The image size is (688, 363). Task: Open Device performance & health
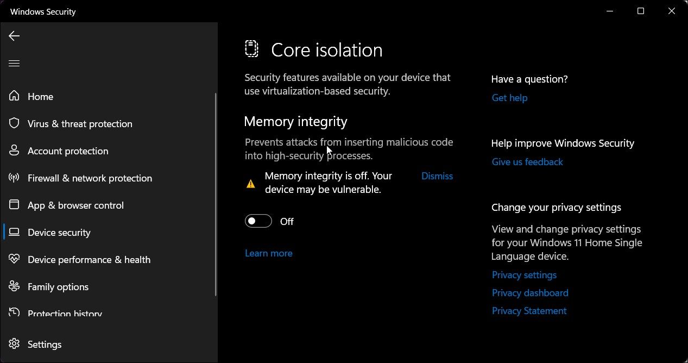click(89, 260)
